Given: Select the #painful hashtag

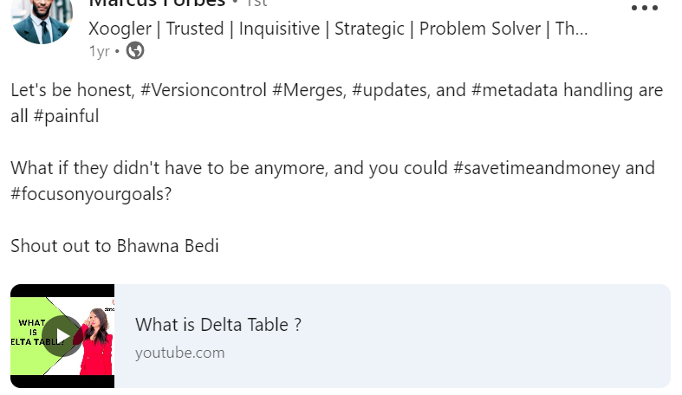Looking at the screenshot, I should [x=66, y=116].
